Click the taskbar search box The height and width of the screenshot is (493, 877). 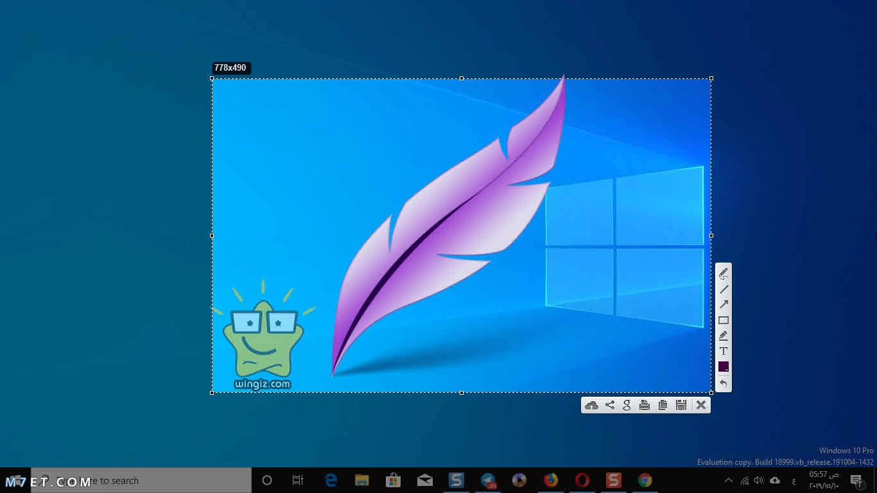[141, 480]
